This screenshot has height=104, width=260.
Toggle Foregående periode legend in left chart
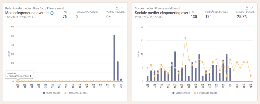76,93
